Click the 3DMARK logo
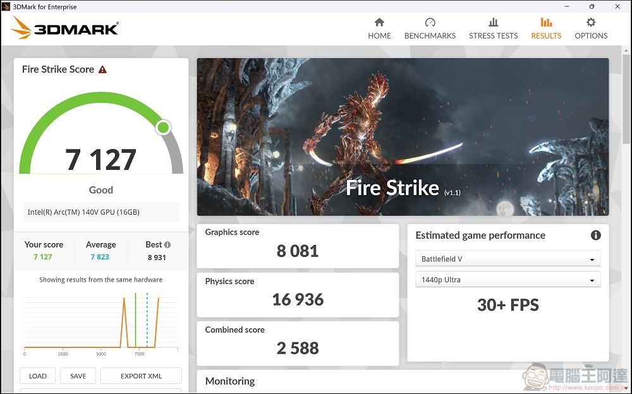This screenshot has height=394, width=632. tap(64, 28)
